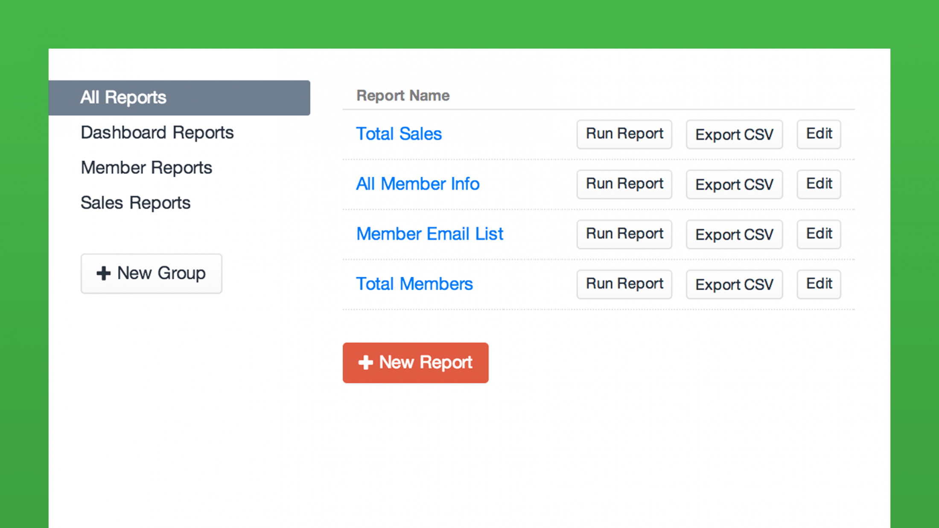The width and height of the screenshot is (939, 528).
Task: Export Member Email List as CSV
Action: point(734,234)
